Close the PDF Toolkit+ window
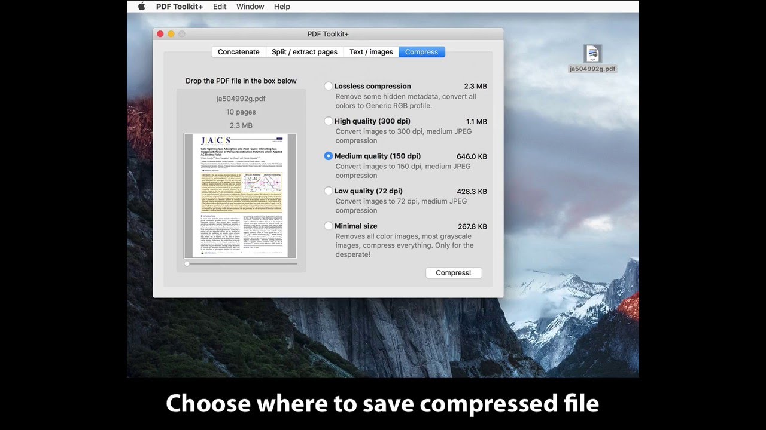 point(160,34)
